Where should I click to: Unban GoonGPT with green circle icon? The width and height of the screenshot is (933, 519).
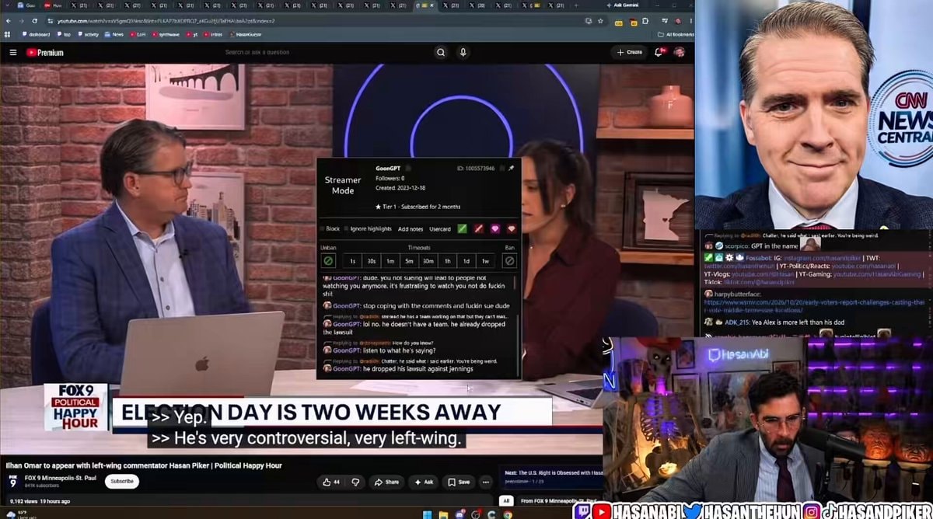coord(328,261)
